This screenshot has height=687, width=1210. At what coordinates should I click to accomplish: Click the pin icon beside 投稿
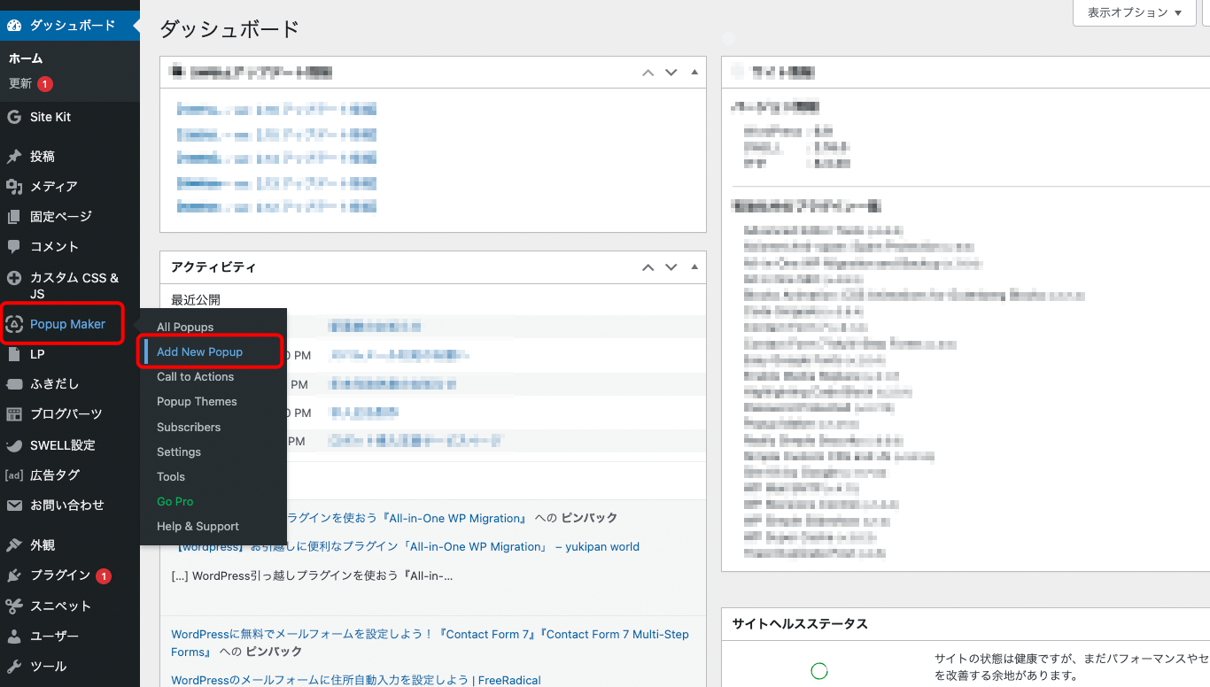[x=14, y=157]
